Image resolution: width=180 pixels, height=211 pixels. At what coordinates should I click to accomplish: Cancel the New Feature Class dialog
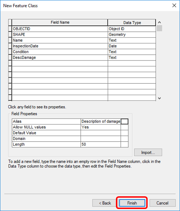(162, 203)
